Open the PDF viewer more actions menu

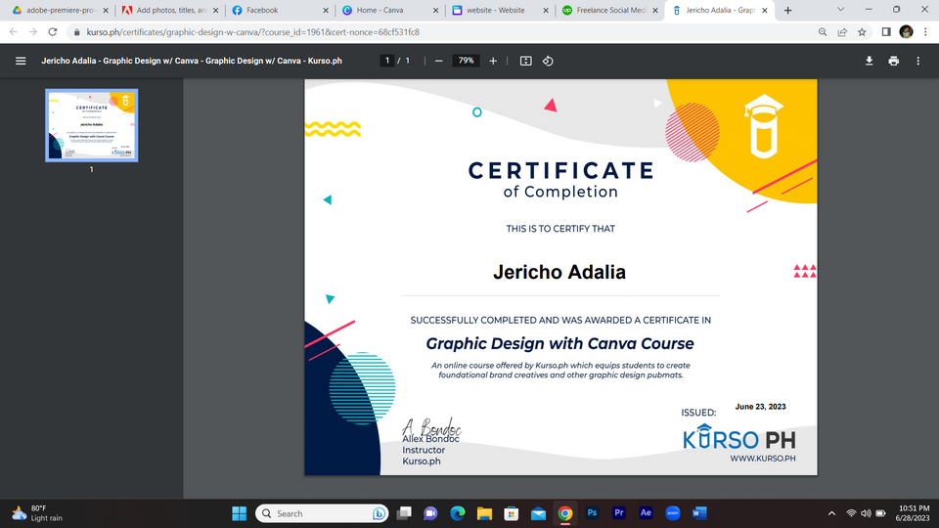pyautogui.click(x=917, y=61)
